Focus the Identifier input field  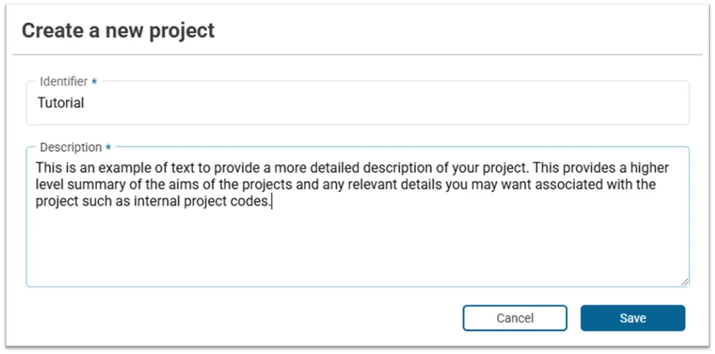[357, 103]
